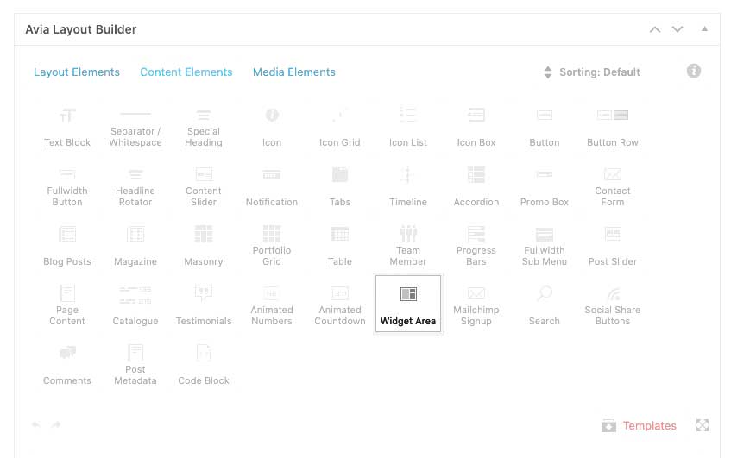The image size is (731, 458).
Task: Open the Content Elements tab
Action: click(x=186, y=72)
